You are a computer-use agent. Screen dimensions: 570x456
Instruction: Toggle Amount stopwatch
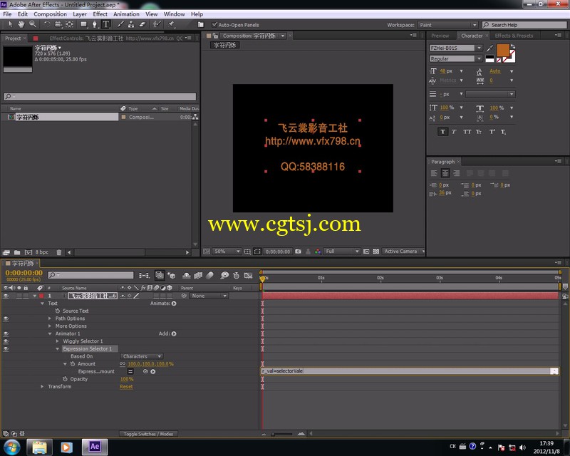point(73,363)
